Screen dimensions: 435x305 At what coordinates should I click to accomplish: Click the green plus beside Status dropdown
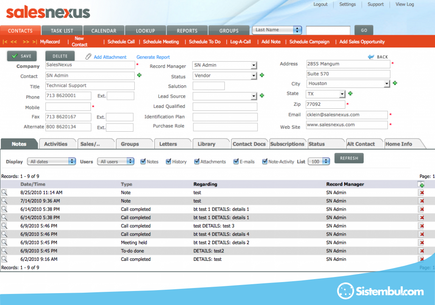(x=262, y=75)
